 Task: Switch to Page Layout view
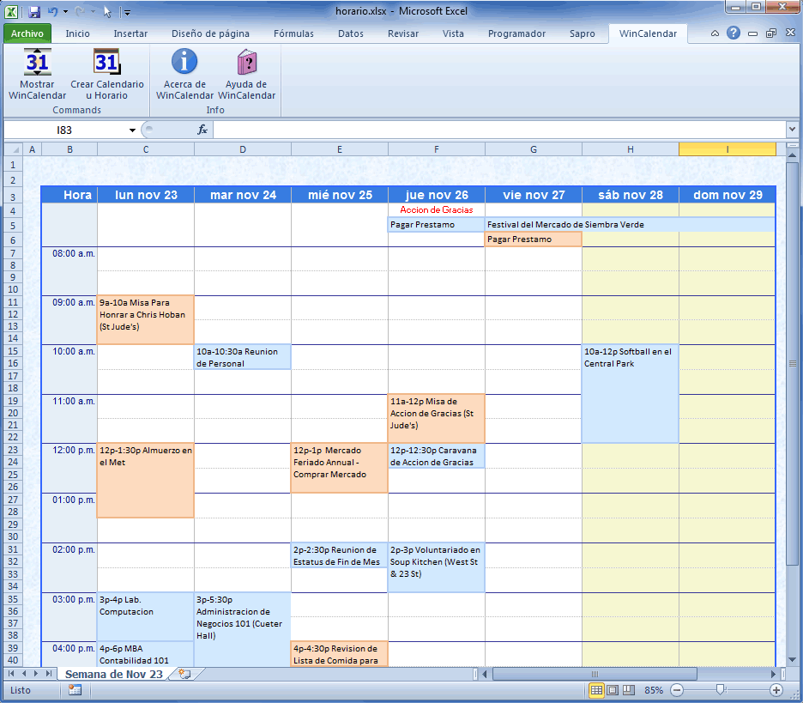point(613,690)
